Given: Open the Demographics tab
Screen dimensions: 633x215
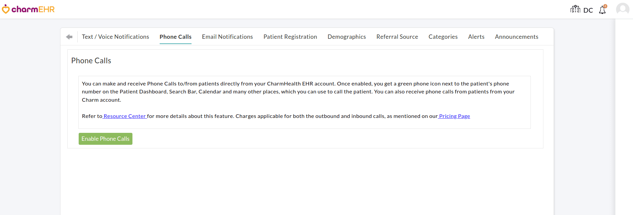Looking at the screenshot, I should 347,37.
